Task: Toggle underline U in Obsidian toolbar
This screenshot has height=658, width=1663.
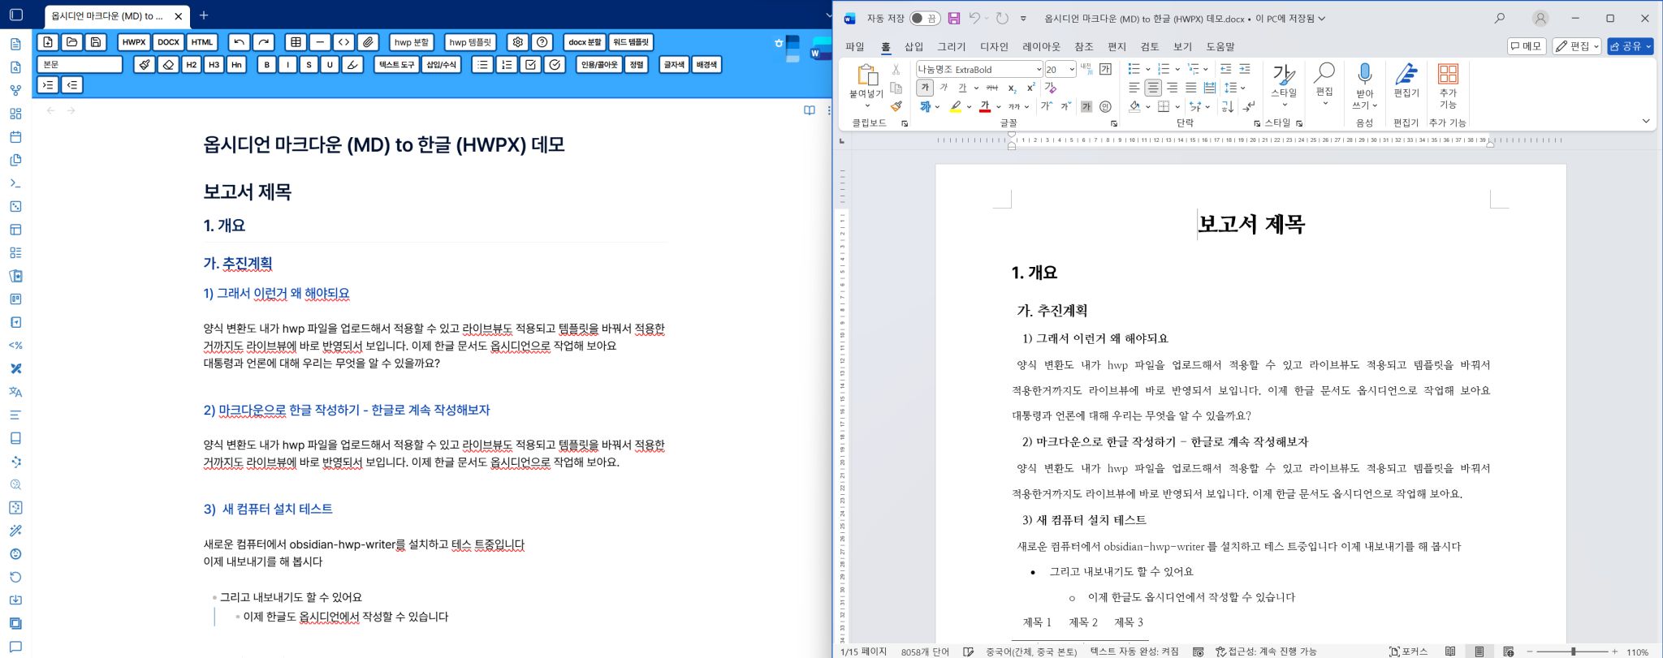Action: [330, 64]
